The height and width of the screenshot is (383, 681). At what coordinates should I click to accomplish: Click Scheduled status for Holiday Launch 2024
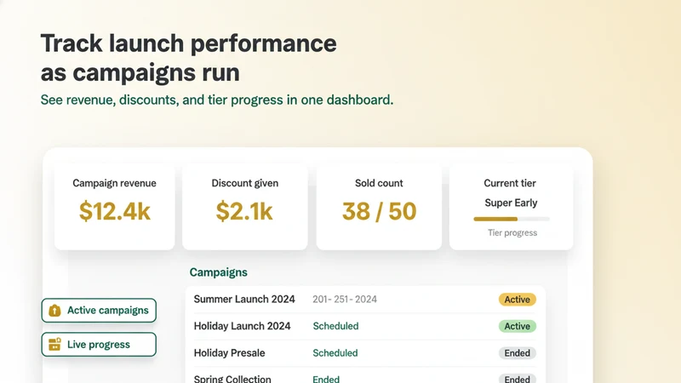coord(335,326)
